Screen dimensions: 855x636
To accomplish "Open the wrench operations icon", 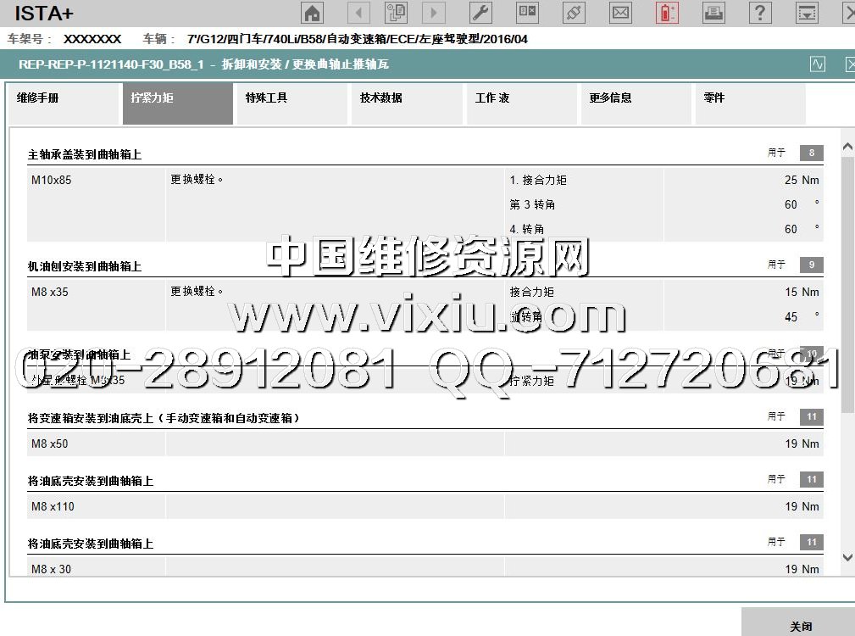I will [480, 13].
